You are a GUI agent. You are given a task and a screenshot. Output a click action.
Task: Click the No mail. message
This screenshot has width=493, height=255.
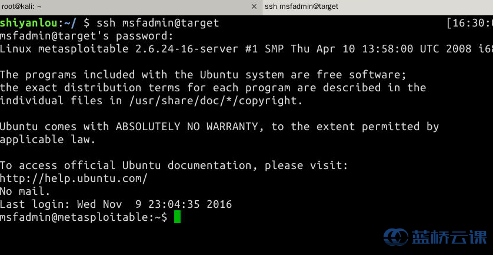(25, 191)
